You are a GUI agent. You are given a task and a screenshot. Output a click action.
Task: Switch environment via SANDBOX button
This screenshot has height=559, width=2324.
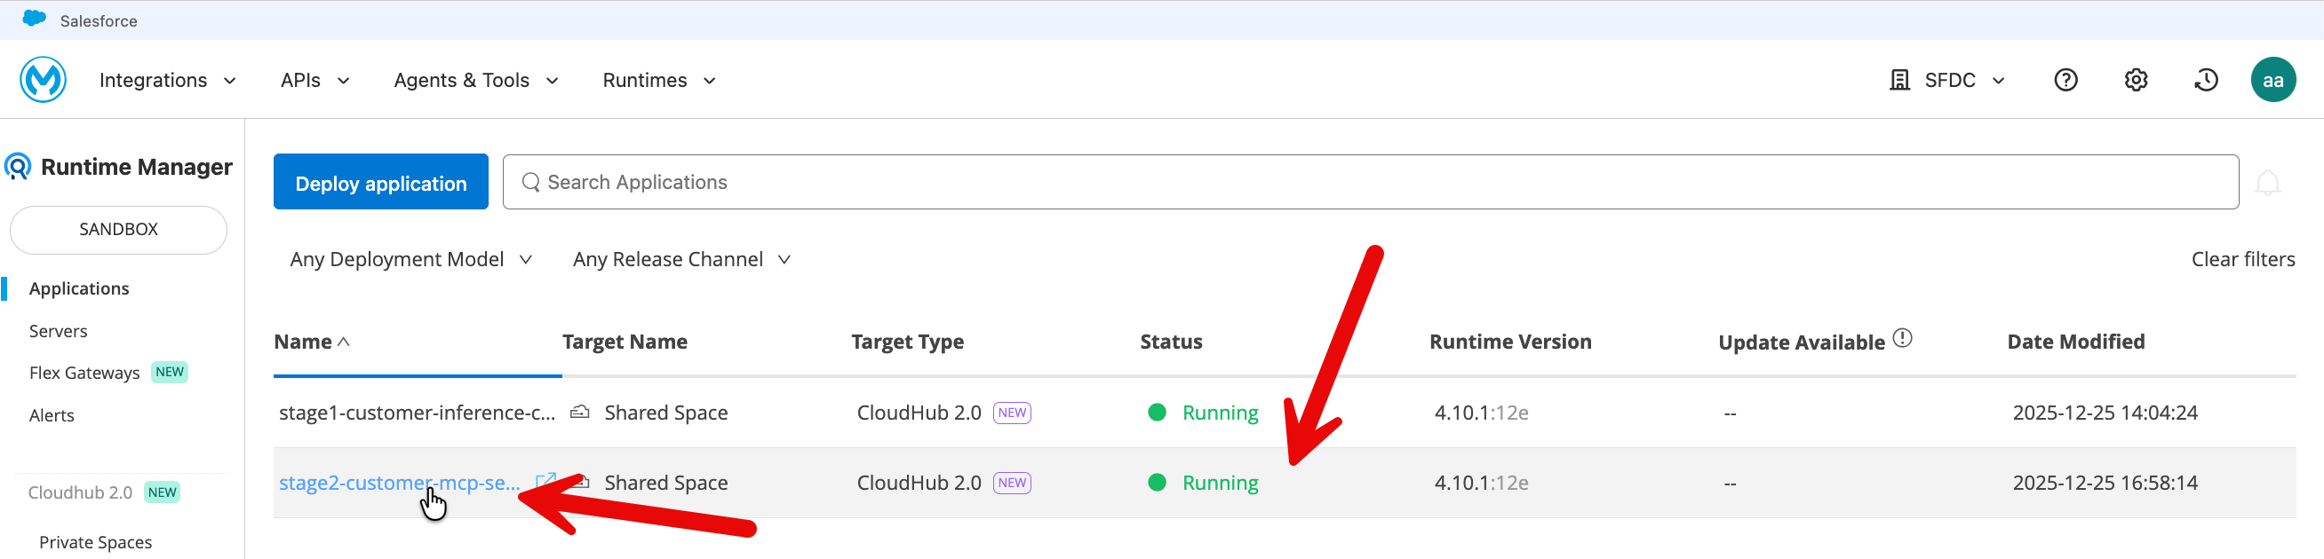pos(118,230)
